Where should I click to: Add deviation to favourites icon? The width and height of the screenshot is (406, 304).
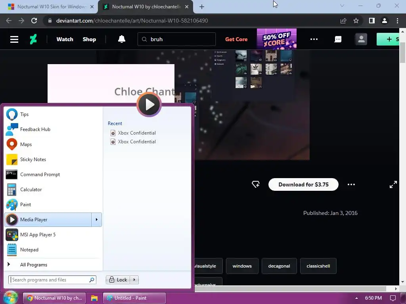click(256, 184)
